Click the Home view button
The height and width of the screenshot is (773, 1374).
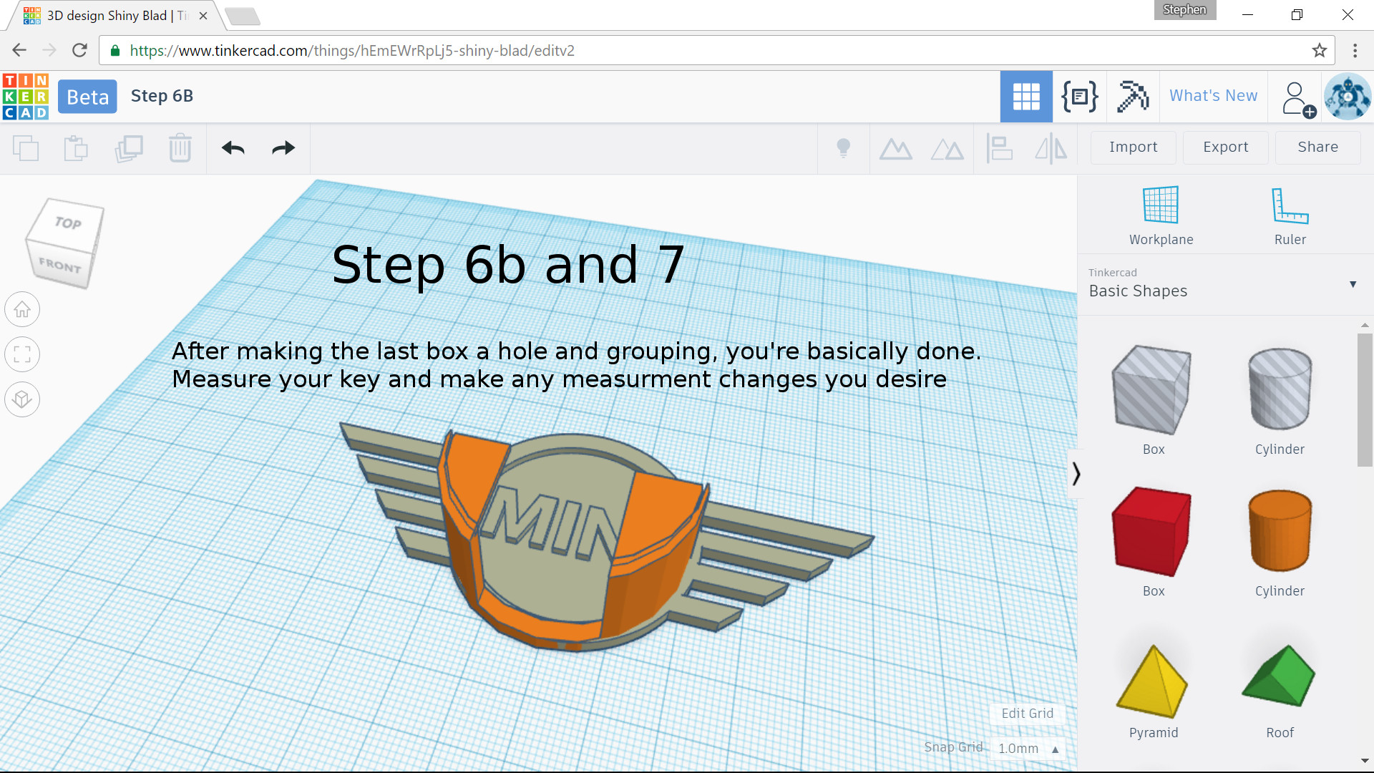(x=22, y=310)
